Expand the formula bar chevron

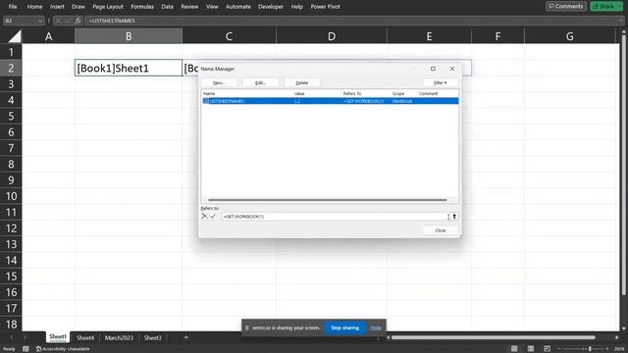(621, 21)
